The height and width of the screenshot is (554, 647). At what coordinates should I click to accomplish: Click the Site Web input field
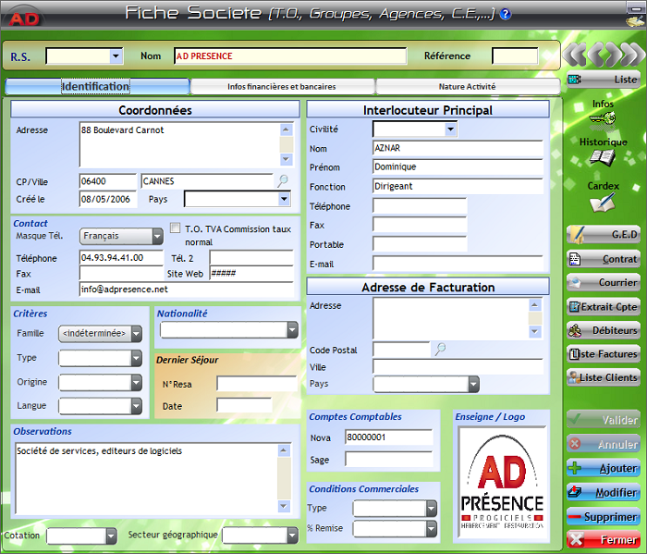(x=251, y=273)
